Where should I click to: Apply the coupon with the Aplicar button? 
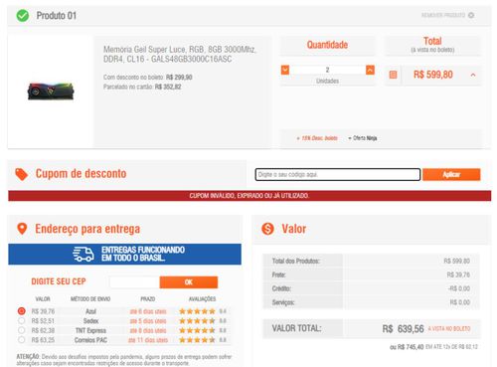(451, 174)
